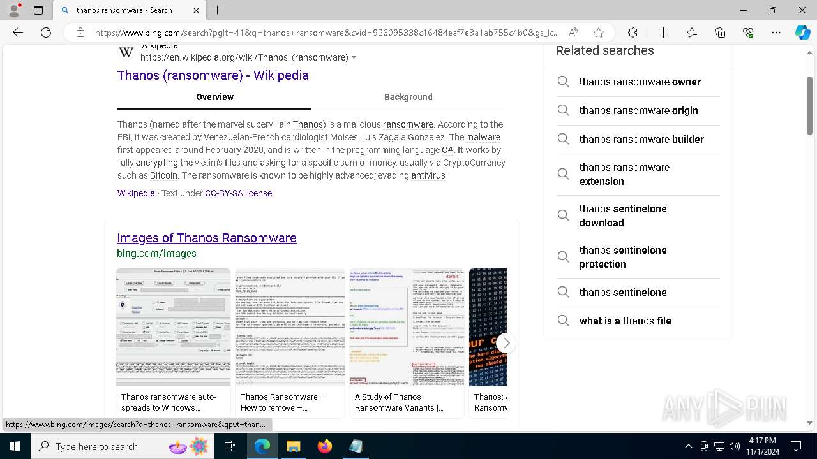Open Images of Thanos Ransomware heading
817x459 pixels.
(207, 238)
